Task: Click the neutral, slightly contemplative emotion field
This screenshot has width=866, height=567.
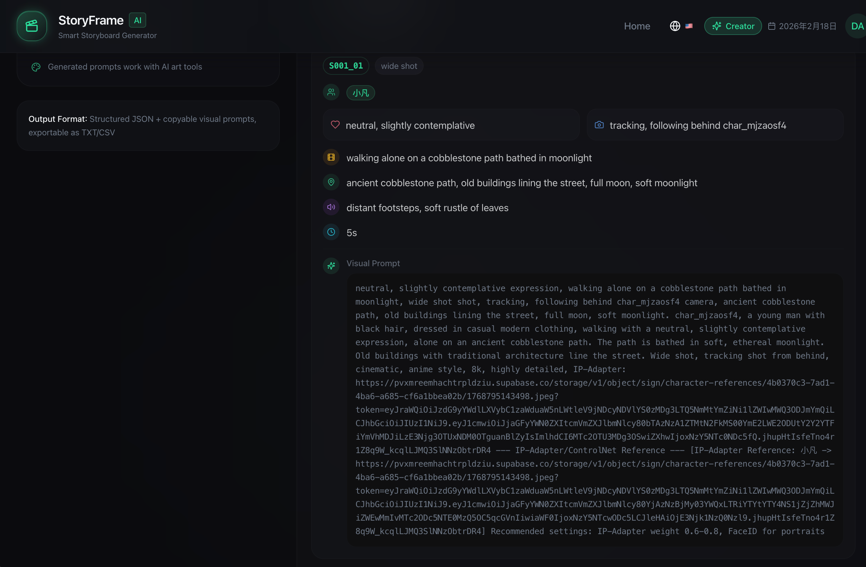Action: tap(410, 125)
